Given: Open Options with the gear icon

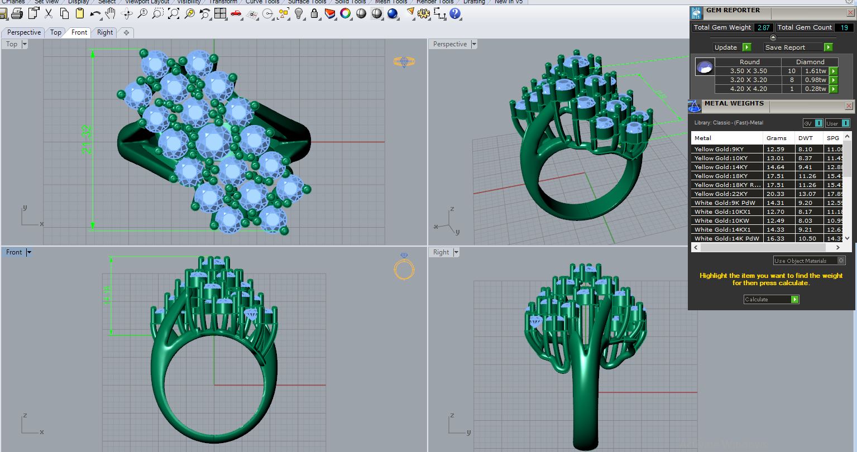Looking at the screenshot, I should click(x=424, y=13).
